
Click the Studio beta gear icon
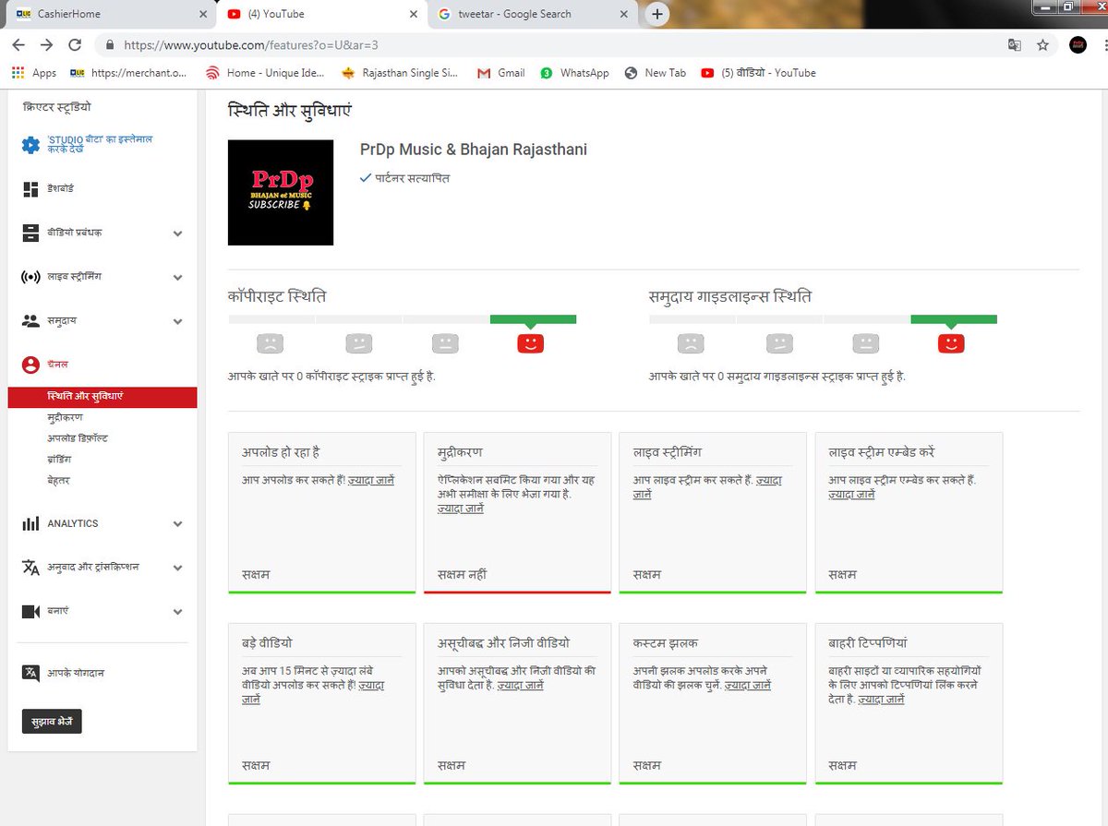coord(31,145)
